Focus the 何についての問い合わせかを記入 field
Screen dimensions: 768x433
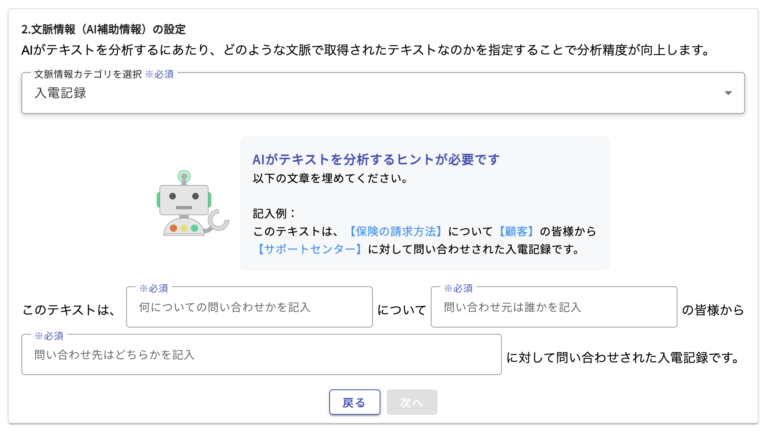click(249, 307)
